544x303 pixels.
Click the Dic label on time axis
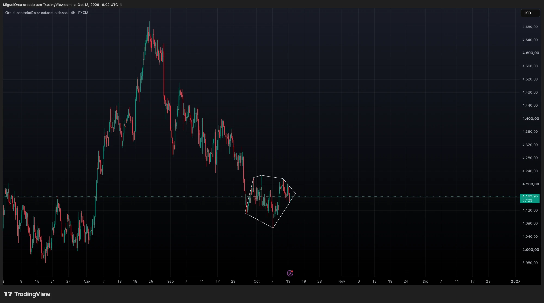[425, 282]
